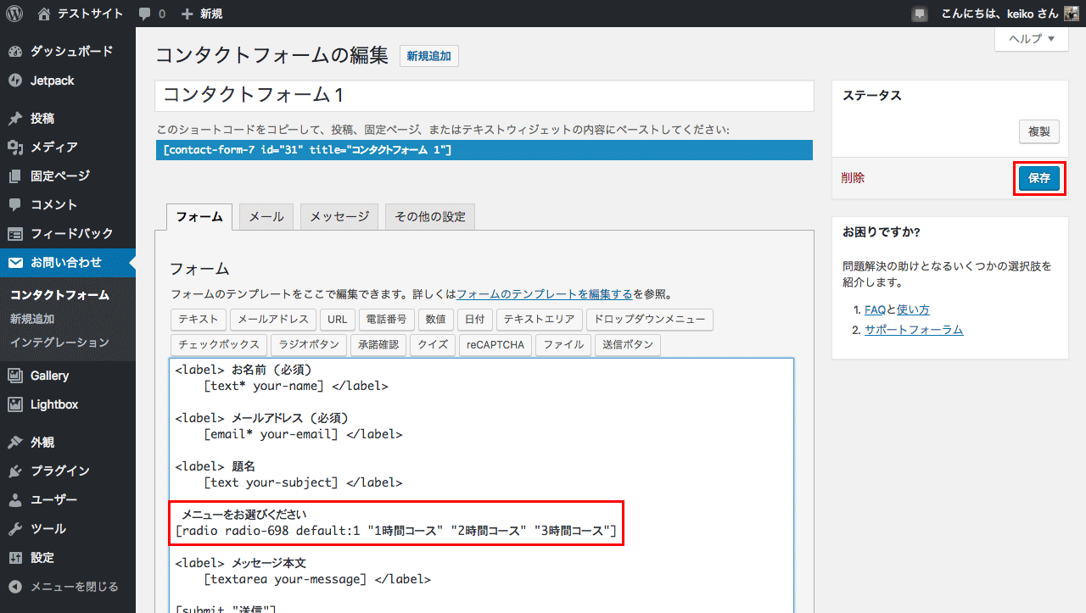Click the 設定 settings icon
This screenshot has width=1086, height=613.
tap(15, 557)
